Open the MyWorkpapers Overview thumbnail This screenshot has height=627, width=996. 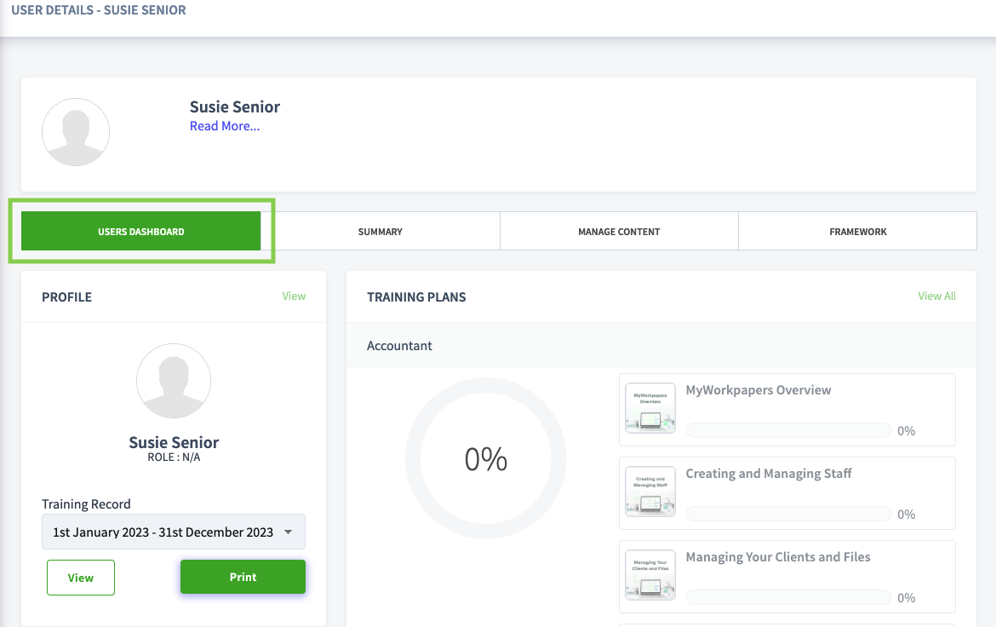click(x=650, y=407)
